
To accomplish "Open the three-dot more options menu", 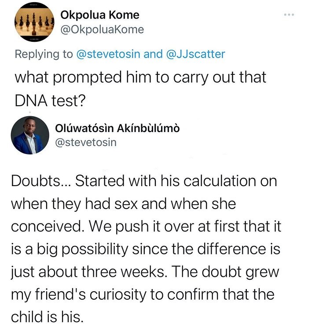I will point(289,15).
